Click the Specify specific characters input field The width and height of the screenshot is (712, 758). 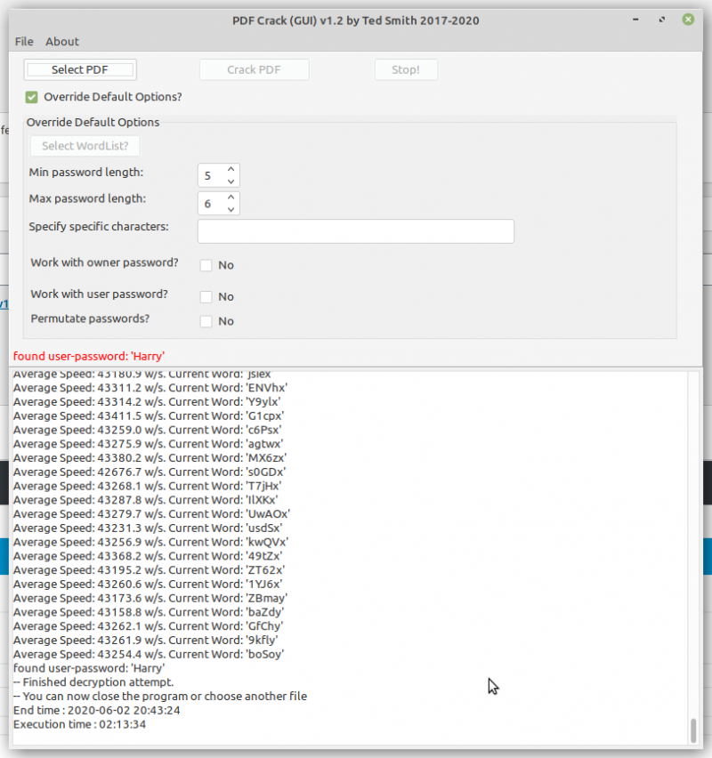354,231
